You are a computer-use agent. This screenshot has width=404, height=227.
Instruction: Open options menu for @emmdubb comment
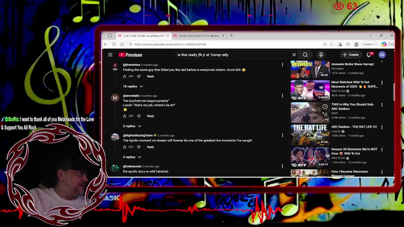tap(282, 96)
